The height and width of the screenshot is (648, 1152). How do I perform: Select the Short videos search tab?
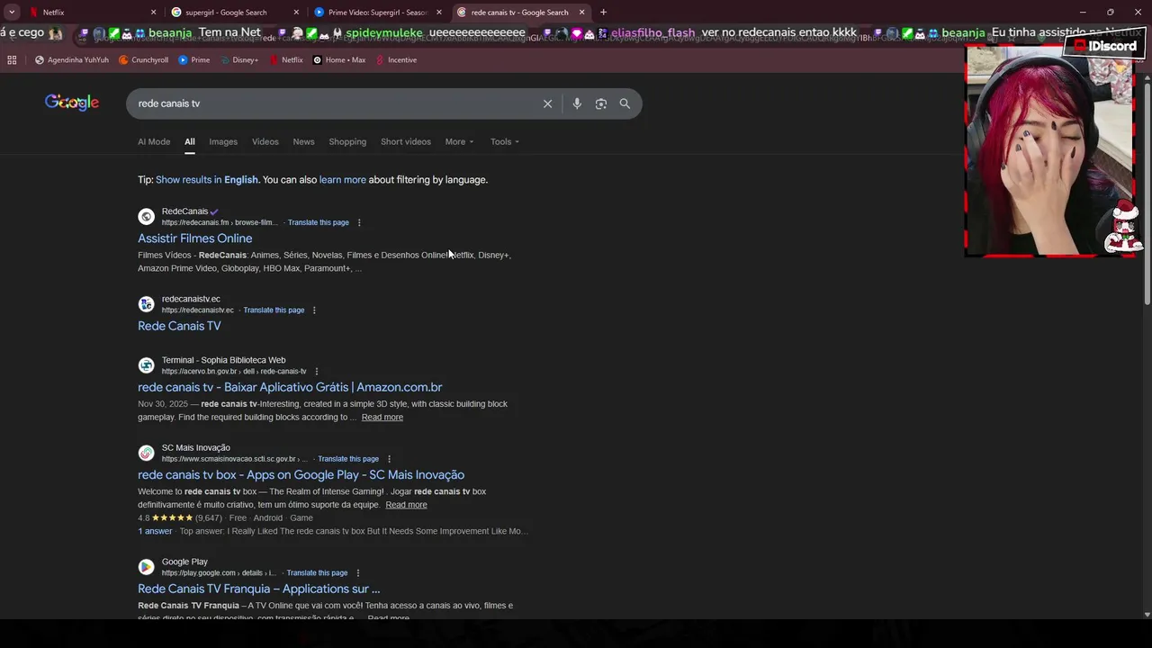pyautogui.click(x=406, y=142)
